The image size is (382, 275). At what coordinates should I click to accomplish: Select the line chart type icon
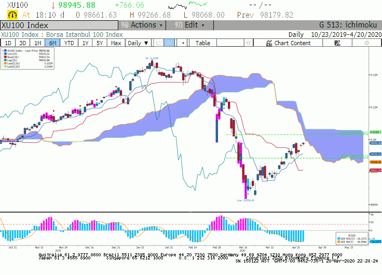pos(159,43)
